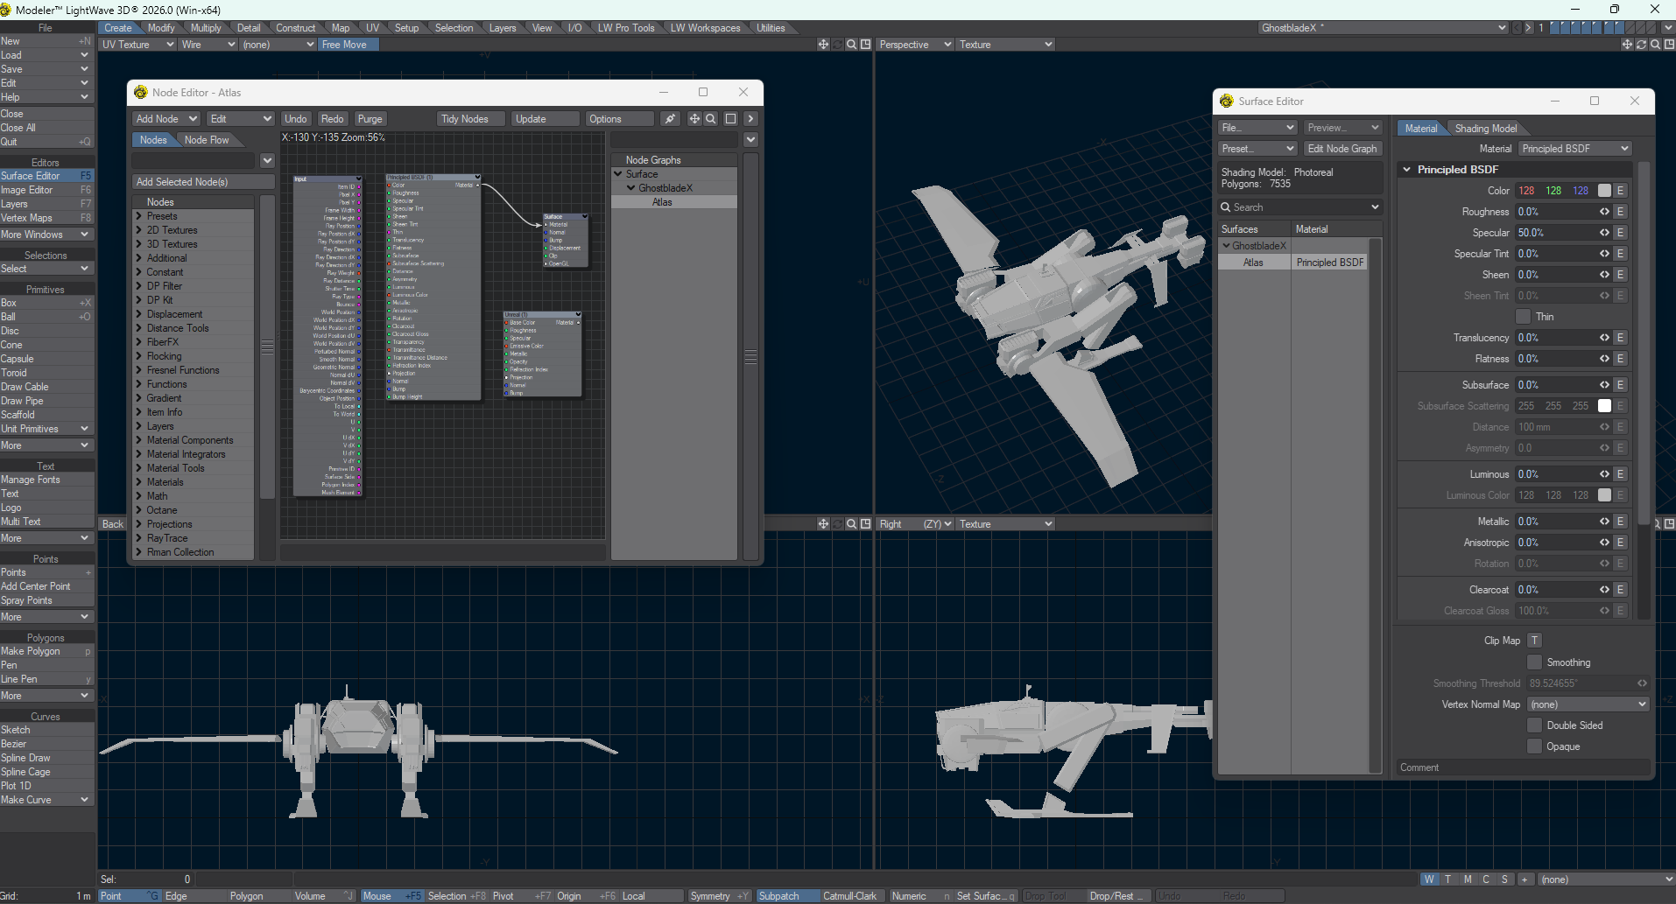The height and width of the screenshot is (904, 1676).
Task: Click the zoom icon of the Perspective viewport
Action: coord(1655,45)
